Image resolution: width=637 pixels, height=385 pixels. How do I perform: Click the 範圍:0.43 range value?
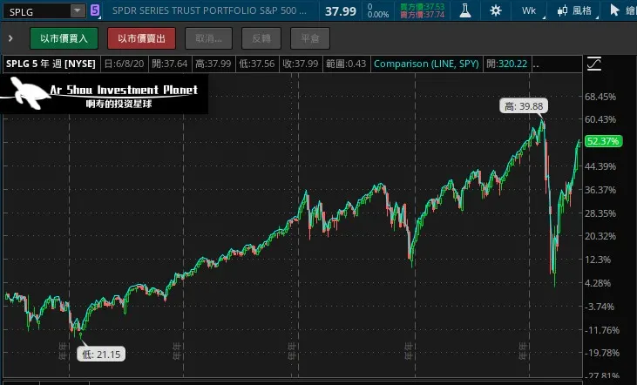pyautogui.click(x=346, y=64)
